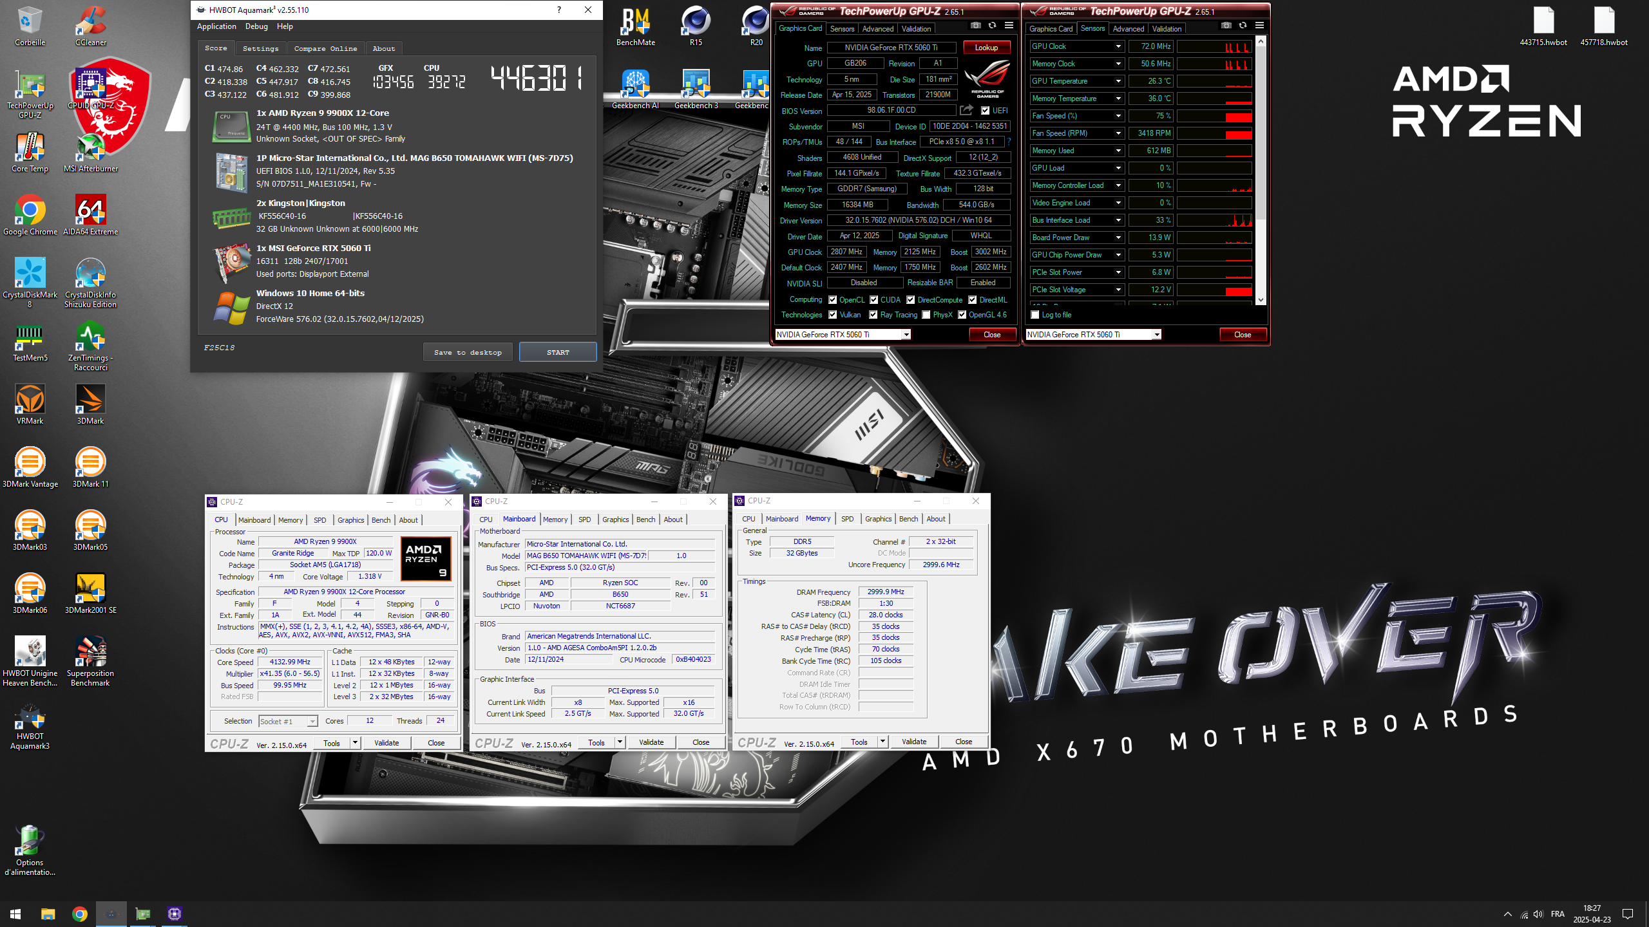
Task: Open 443715.hwbot file on desktop
Action: coord(1543,27)
